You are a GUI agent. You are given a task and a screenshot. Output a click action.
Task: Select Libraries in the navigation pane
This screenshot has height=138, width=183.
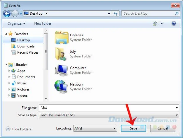point(21,65)
